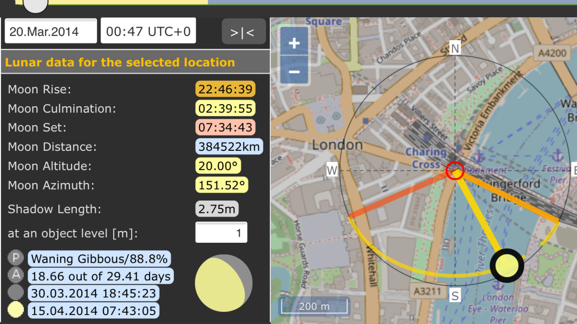Click the >|< collapse panel button
The image size is (577, 324).
(244, 32)
